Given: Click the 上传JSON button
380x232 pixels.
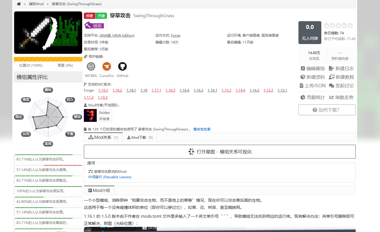Looking at the screenshot, I should [312, 86].
